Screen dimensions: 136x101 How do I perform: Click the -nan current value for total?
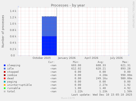point(53,91)
